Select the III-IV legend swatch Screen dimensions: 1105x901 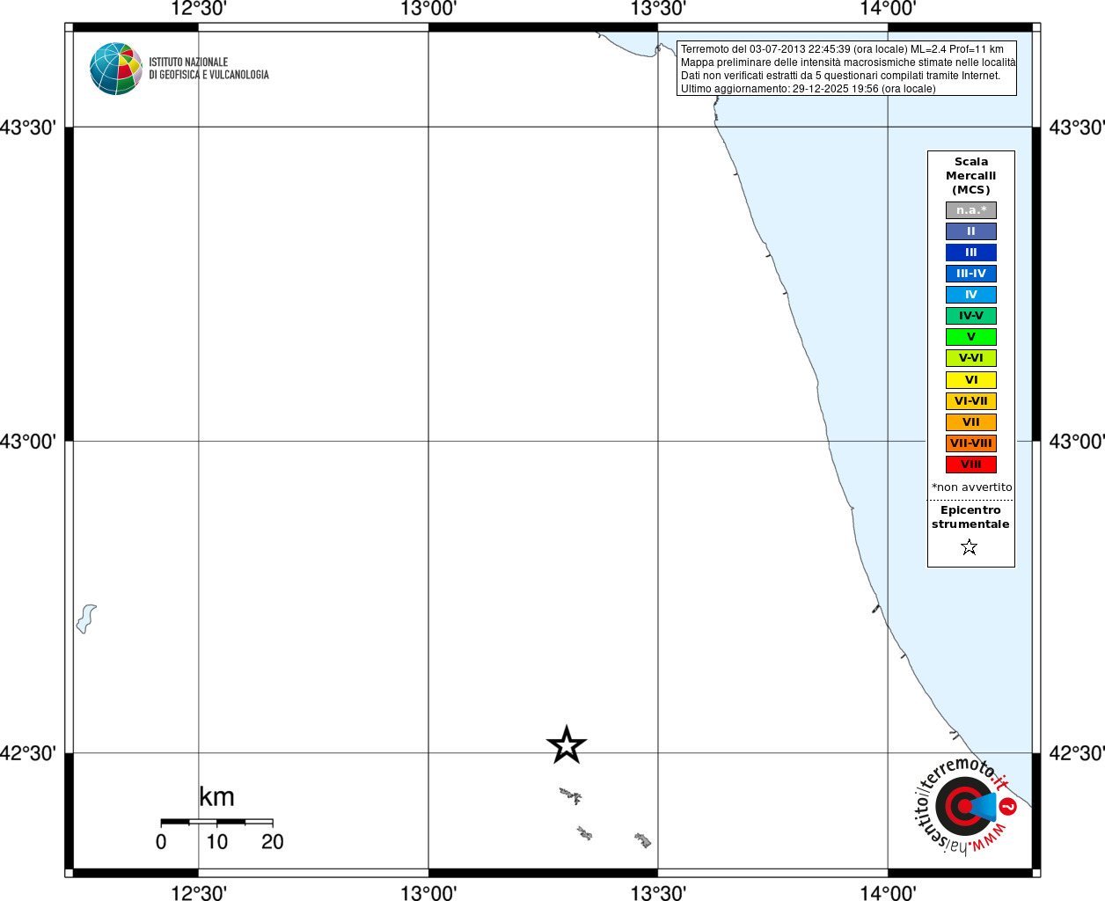tap(971, 274)
